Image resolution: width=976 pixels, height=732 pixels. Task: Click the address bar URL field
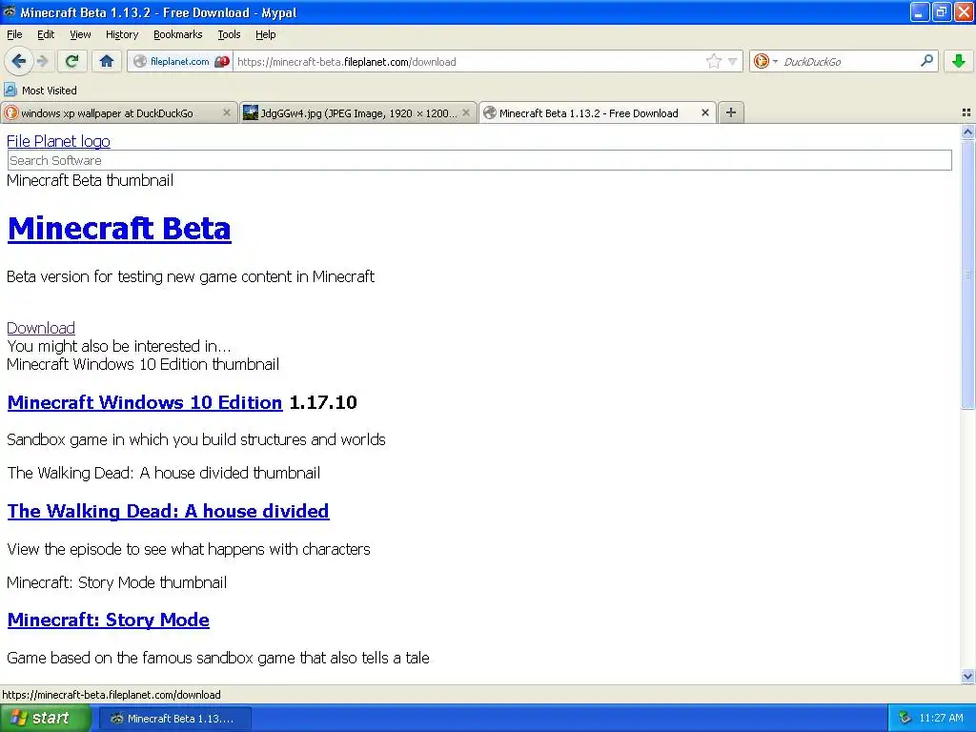point(467,61)
